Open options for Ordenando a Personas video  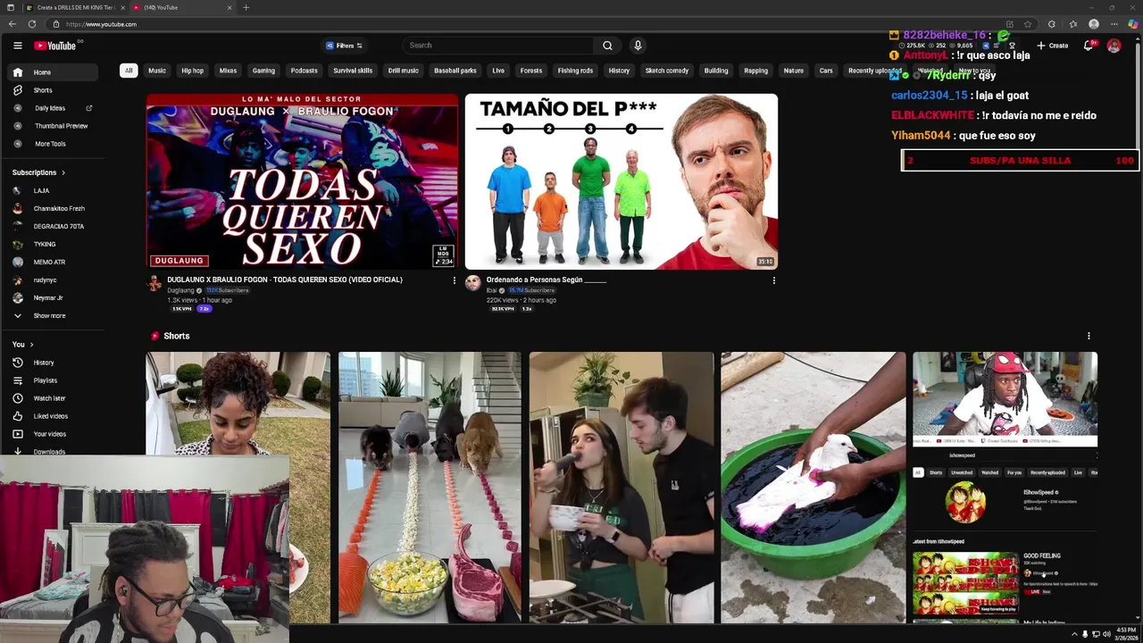(773, 280)
